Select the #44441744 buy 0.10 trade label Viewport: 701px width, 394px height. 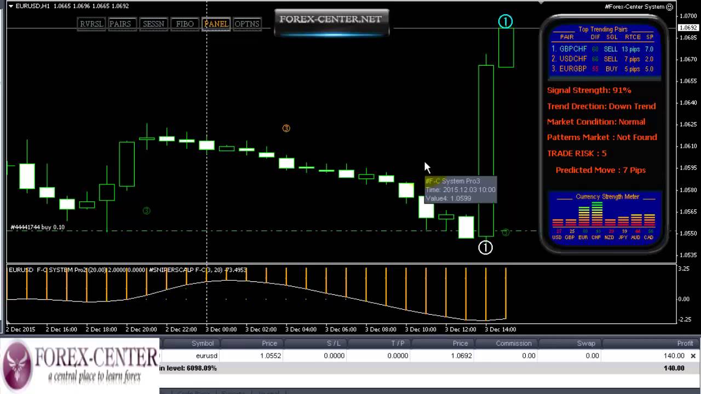[x=38, y=227]
